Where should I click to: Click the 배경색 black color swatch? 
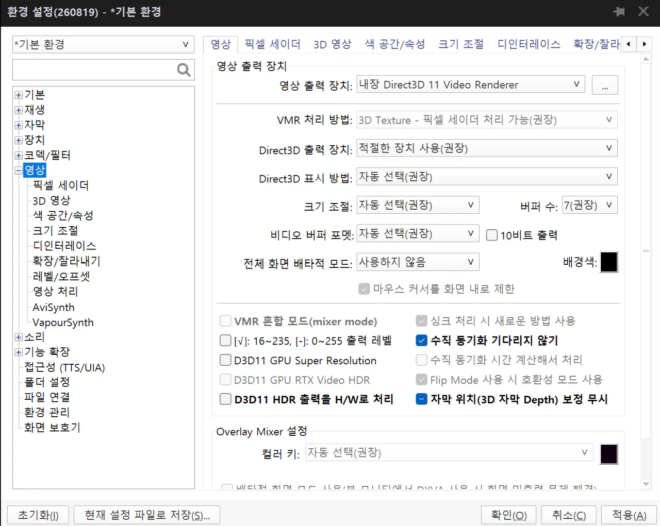click(x=609, y=262)
